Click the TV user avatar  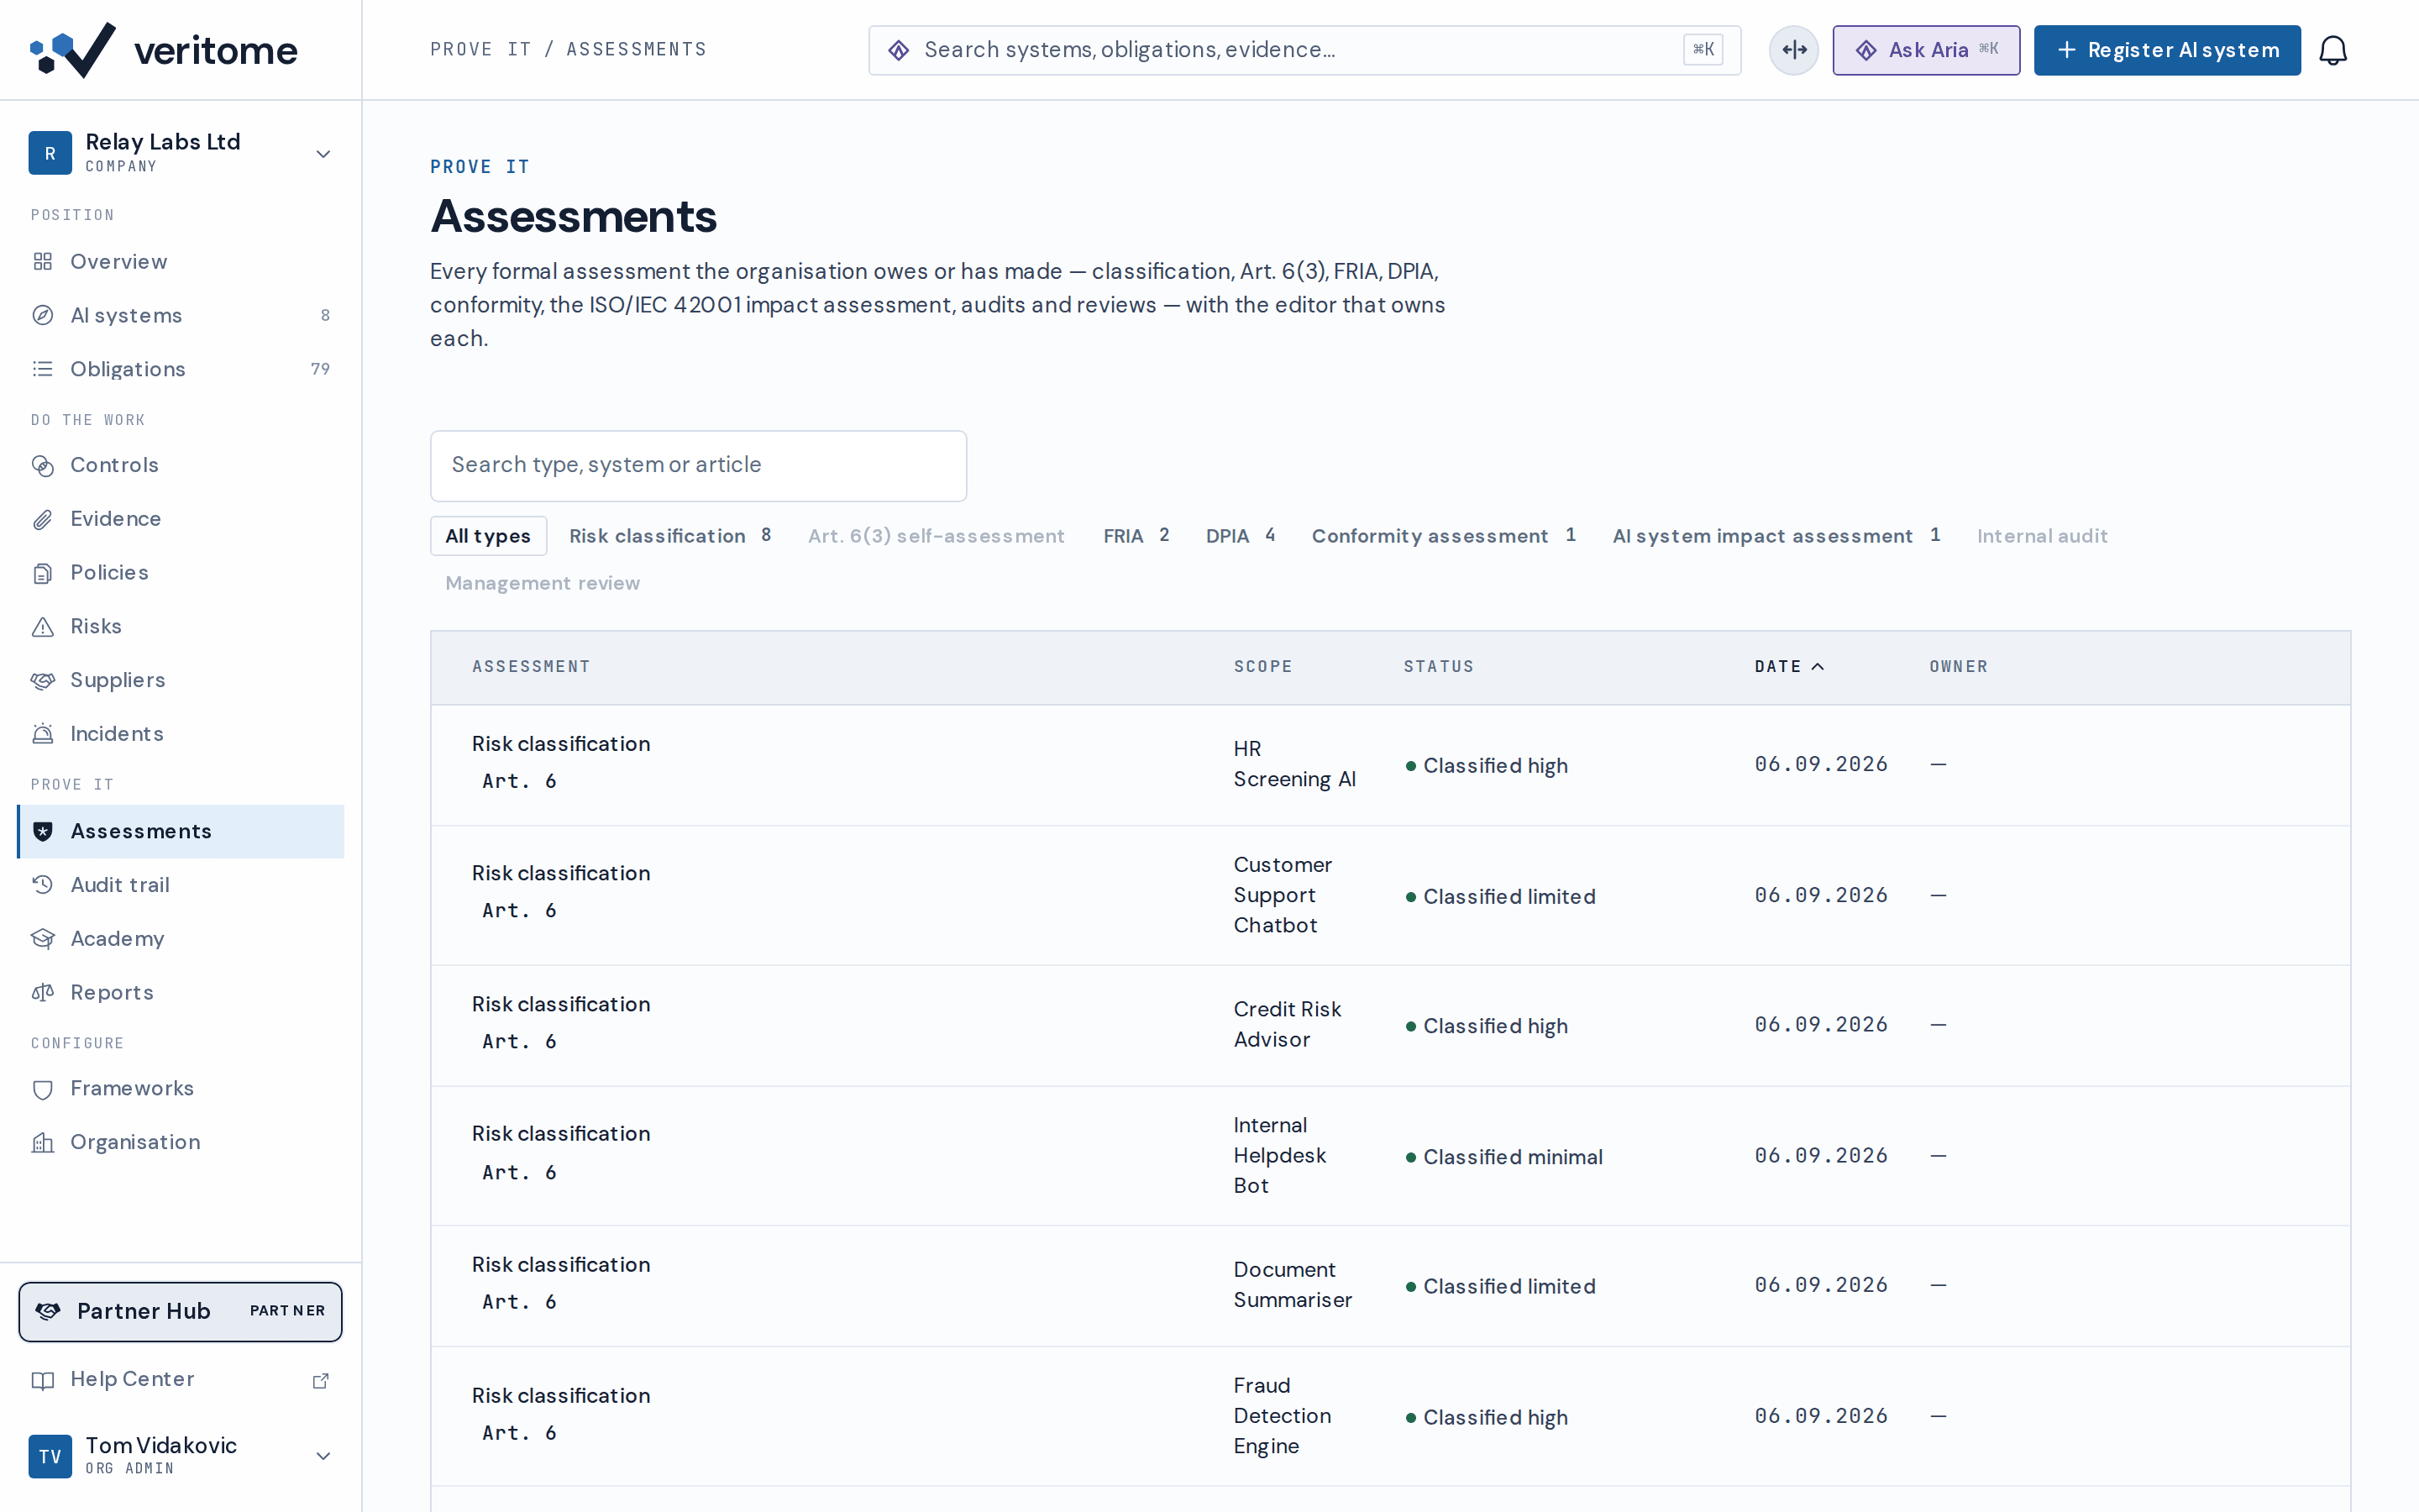click(x=50, y=1456)
